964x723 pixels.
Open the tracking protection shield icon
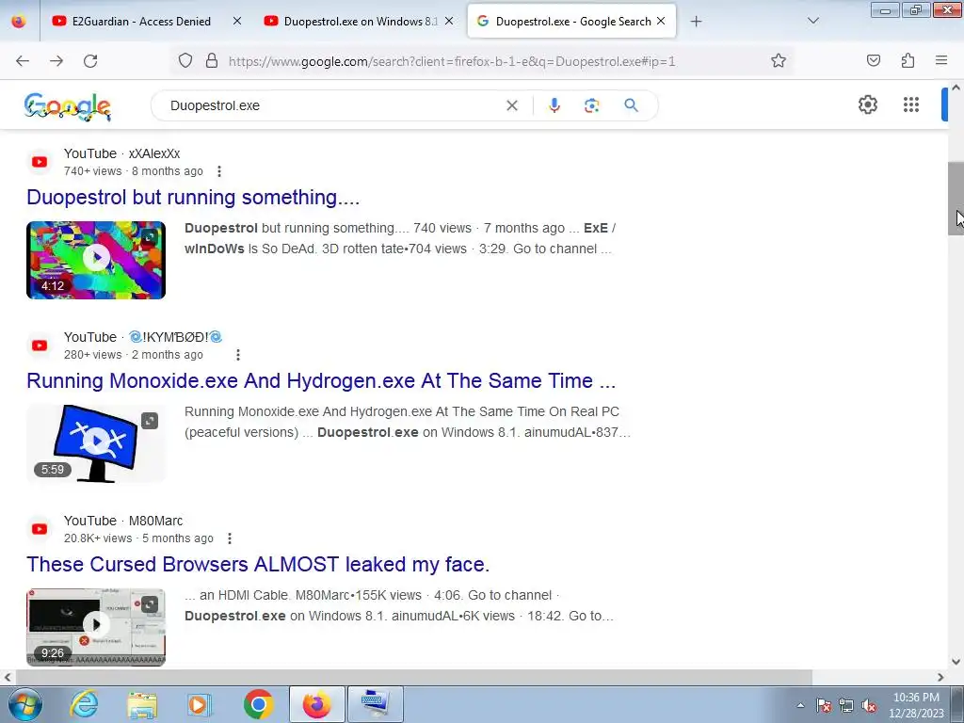(x=185, y=61)
